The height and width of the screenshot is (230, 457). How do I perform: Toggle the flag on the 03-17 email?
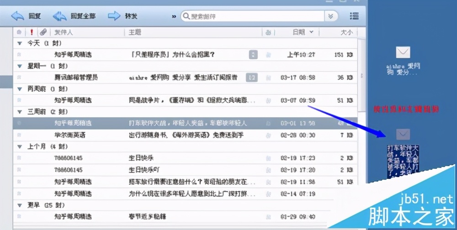pos(268,78)
